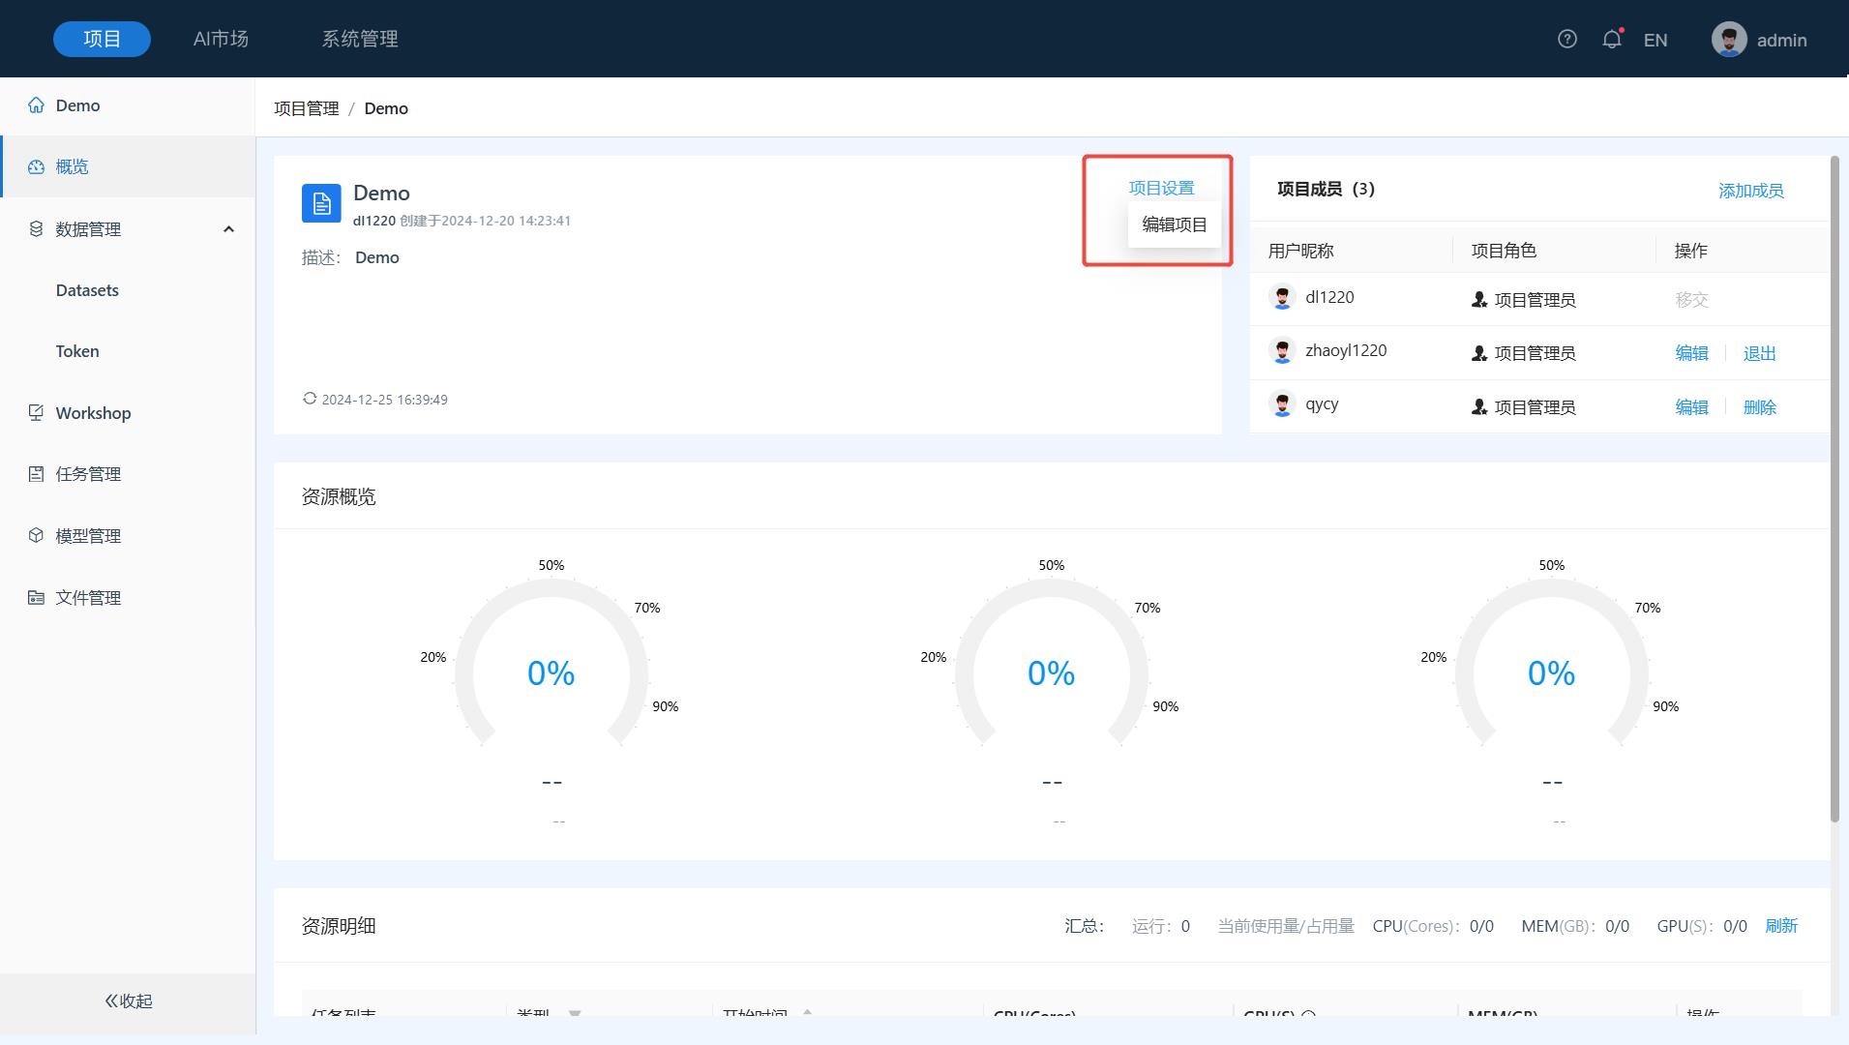1849x1045 pixels.
Task: Select 编辑项目 from the dropdown menu
Action: (1174, 224)
